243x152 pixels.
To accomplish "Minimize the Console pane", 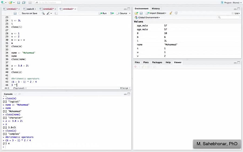I will (x=125, y=94).
